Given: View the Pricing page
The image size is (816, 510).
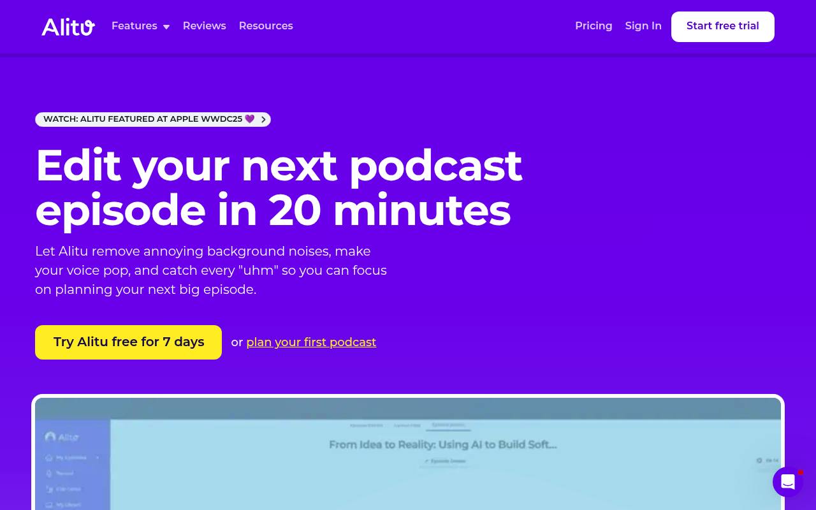Looking at the screenshot, I should pos(594,26).
